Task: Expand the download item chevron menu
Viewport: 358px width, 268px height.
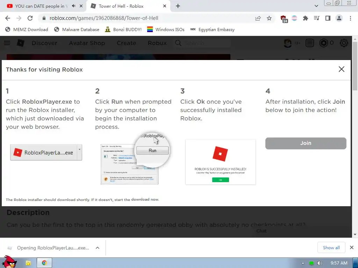Action: tap(98, 248)
